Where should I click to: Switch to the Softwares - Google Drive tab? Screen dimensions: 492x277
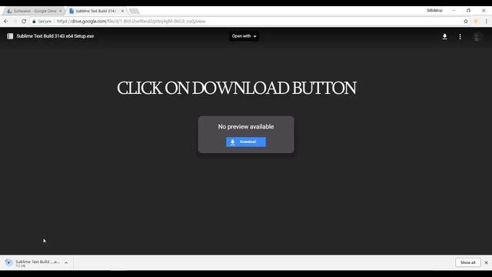pyautogui.click(x=34, y=11)
